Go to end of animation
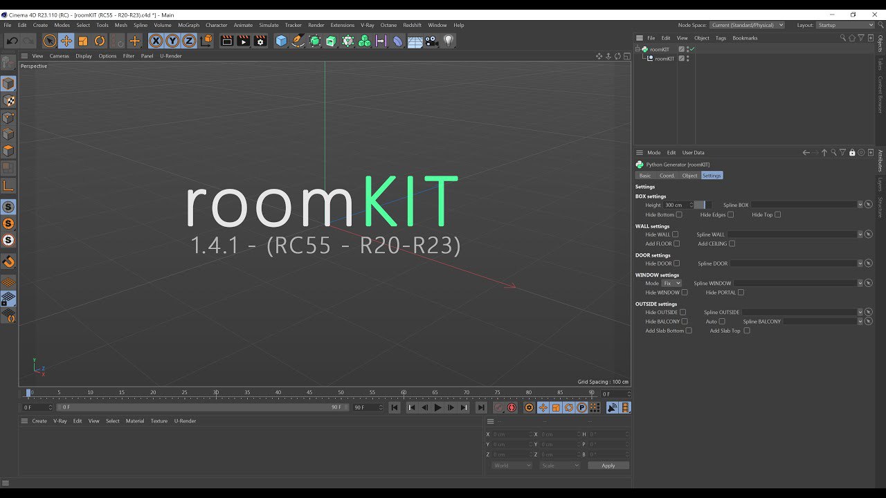Viewport: 886px width, 498px height. (x=481, y=408)
